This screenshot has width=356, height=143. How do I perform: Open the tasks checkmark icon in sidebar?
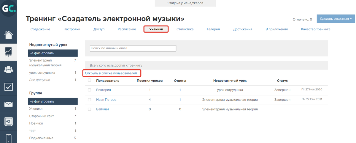click(x=9, y=87)
